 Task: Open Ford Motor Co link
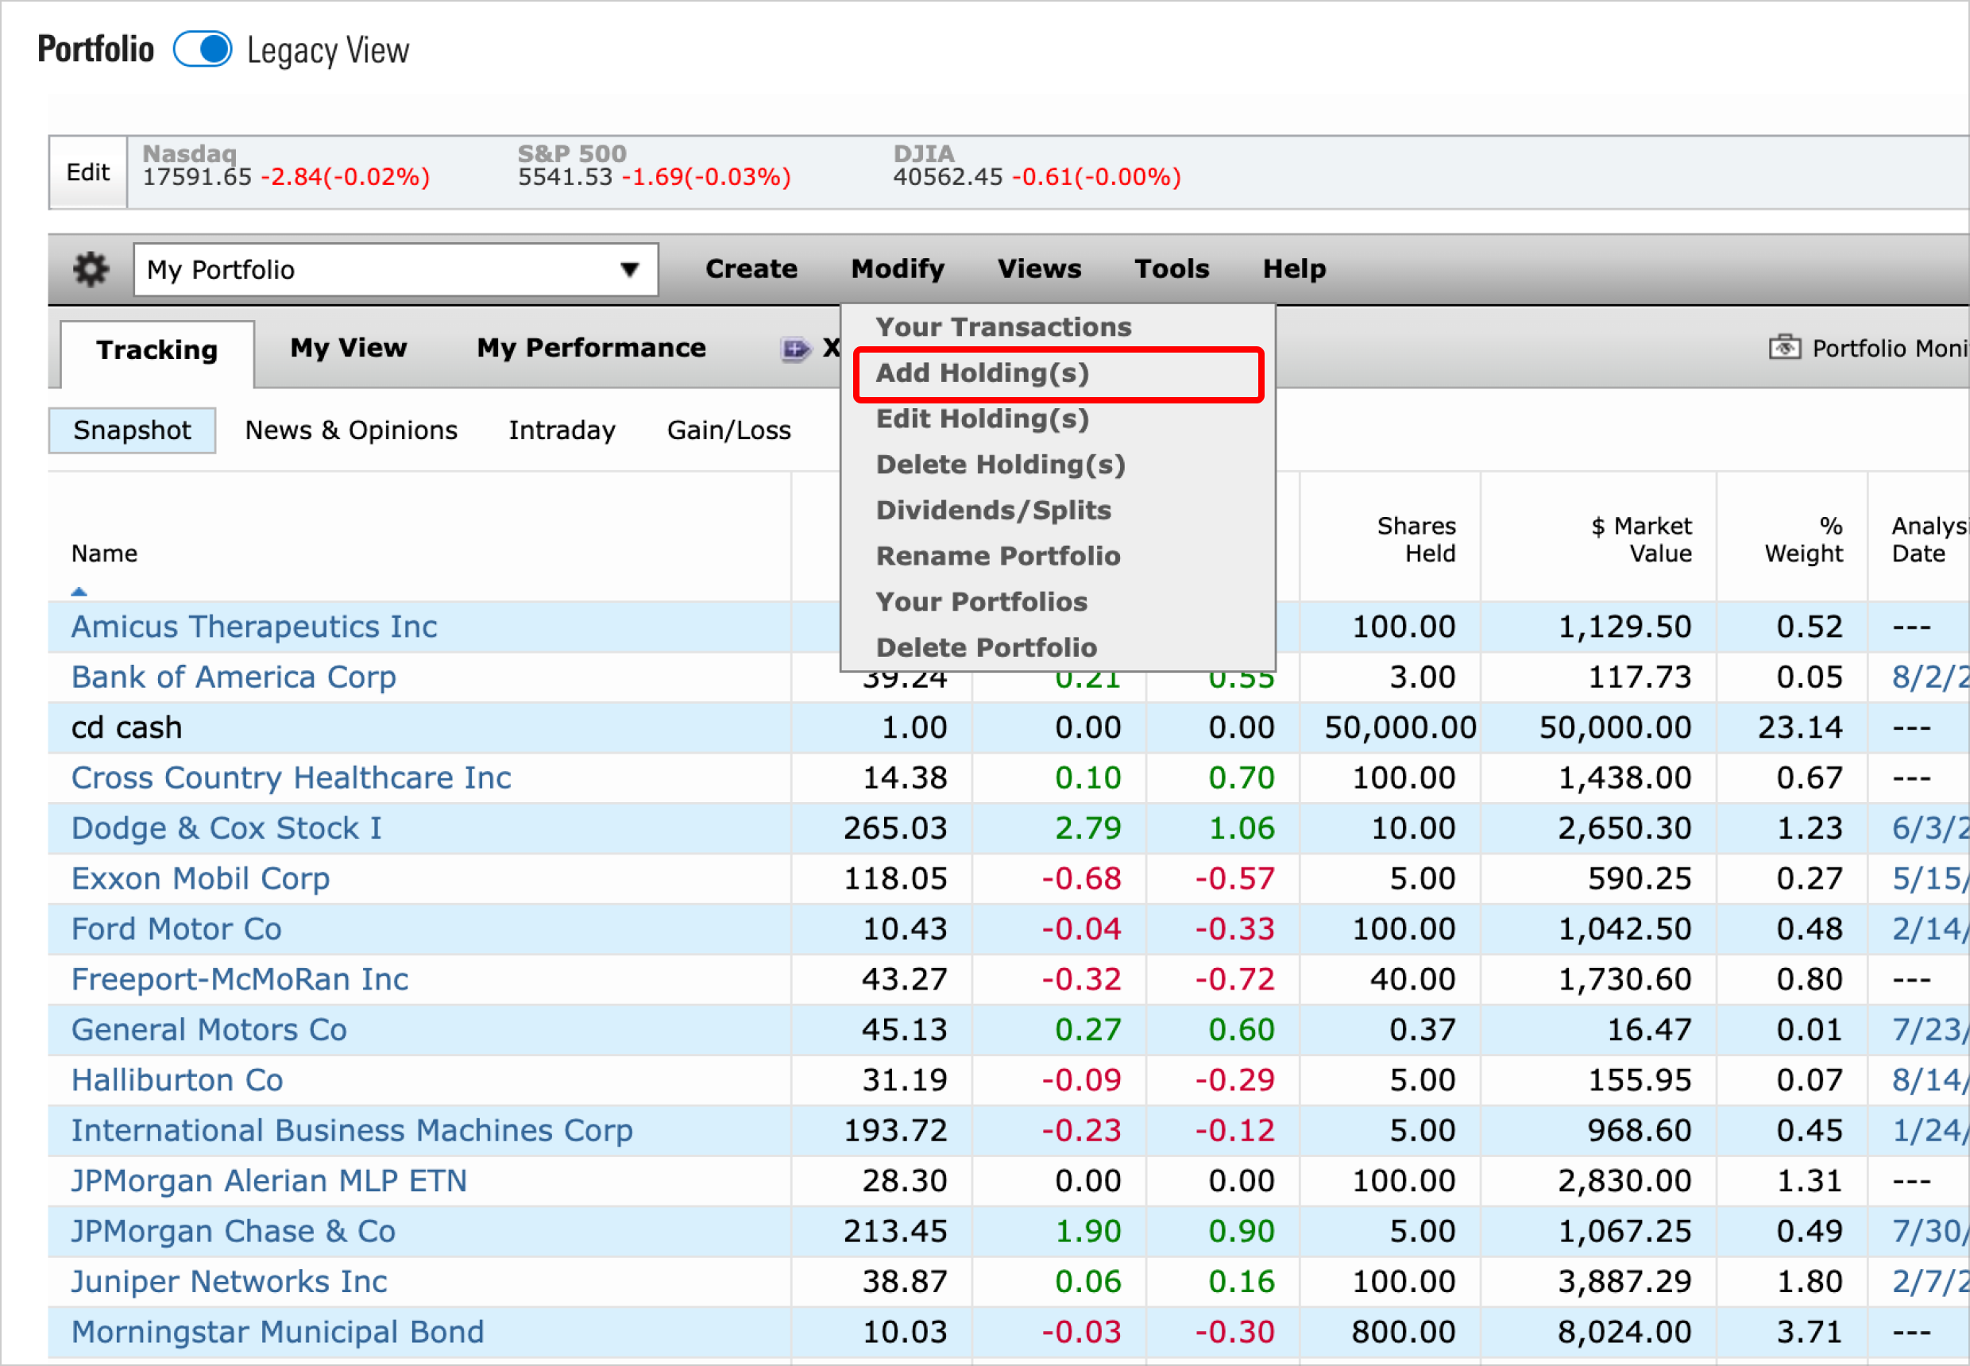176,928
